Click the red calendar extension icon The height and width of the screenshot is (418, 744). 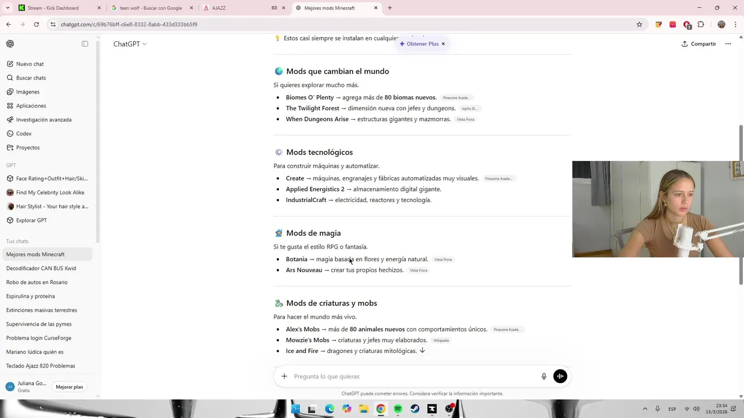tap(673, 24)
